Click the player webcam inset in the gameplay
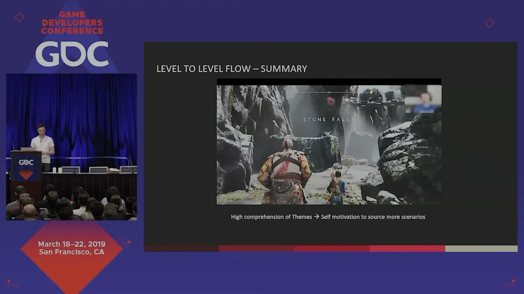The height and width of the screenshot is (294, 524). pyautogui.click(x=422, y=98)
